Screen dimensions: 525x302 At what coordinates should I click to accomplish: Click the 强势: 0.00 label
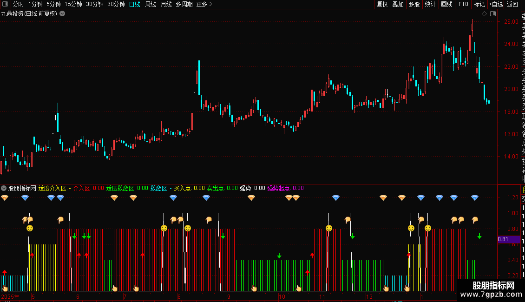(x=252, y=188)
